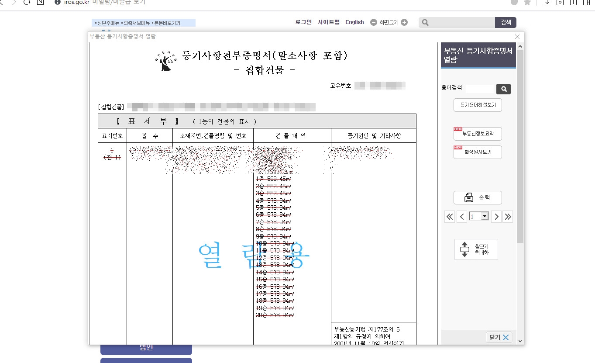Click the 용어검색 magnifier search icon
This screenshot has width=595, height=363.
503,89
